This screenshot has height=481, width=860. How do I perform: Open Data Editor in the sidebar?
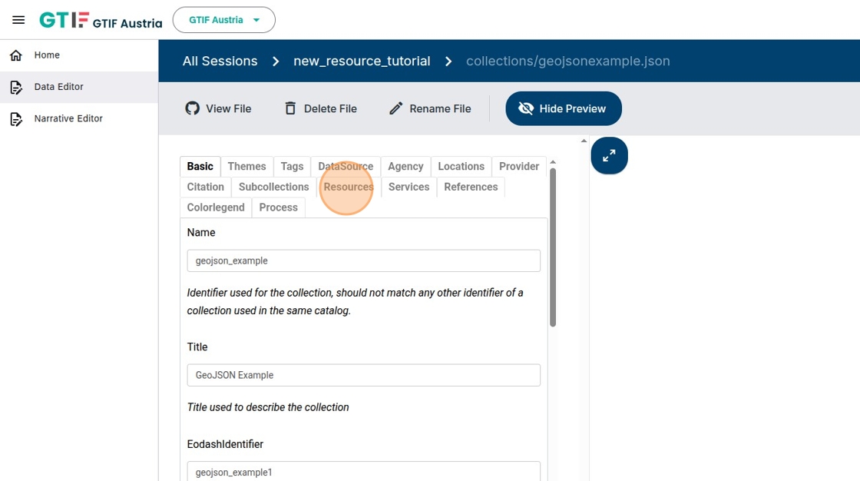tap(79, 87)
